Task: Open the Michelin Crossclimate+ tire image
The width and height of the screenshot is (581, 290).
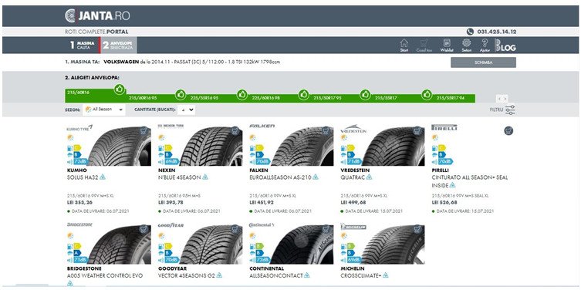Action: [393, 244]
